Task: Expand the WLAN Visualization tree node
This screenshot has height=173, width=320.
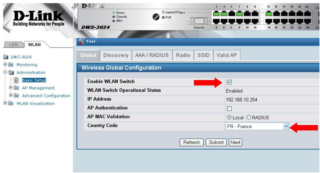Action: [x=5, y=103]
